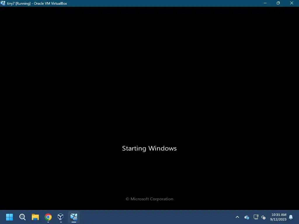
Task: Switch to VirtualBox Manager taskbar icon
Action: pyautogui.click(x=61, y=217)
